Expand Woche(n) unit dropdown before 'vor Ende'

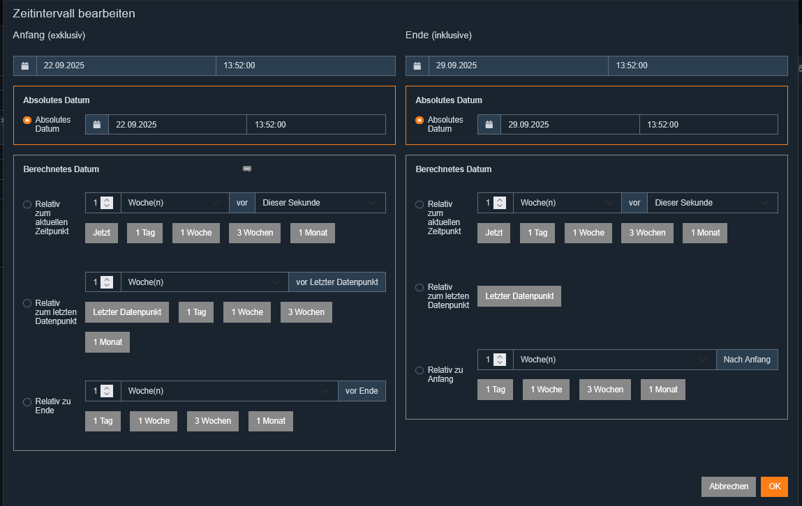(x=229, y=391)
